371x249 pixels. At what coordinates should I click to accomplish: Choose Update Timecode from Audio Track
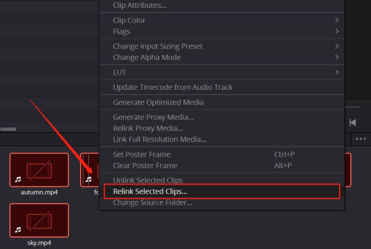point(173,87)
